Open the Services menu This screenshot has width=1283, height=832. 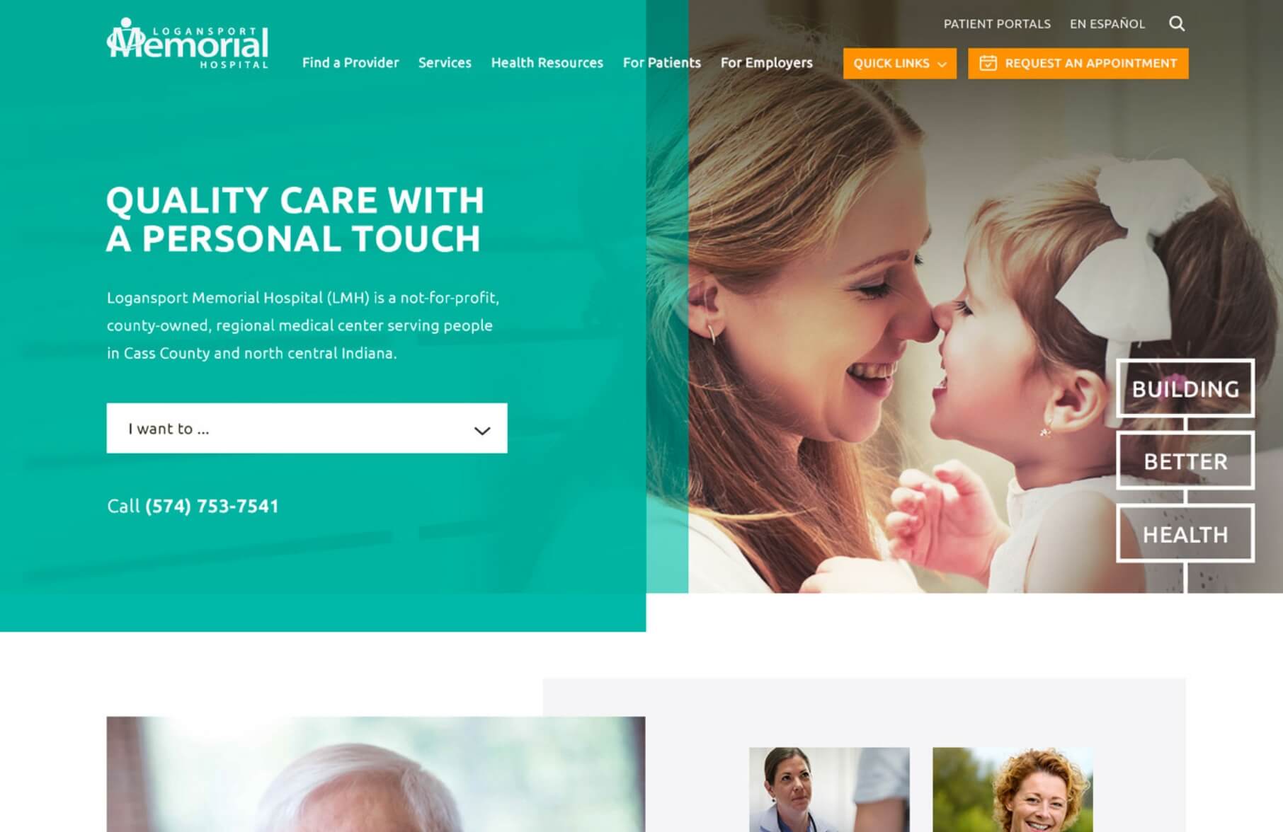445,62
